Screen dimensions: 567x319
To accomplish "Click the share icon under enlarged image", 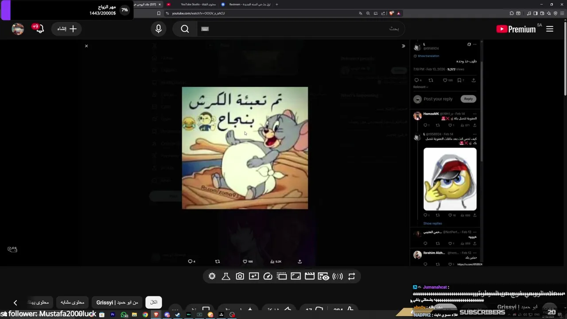I will (299, 261).
